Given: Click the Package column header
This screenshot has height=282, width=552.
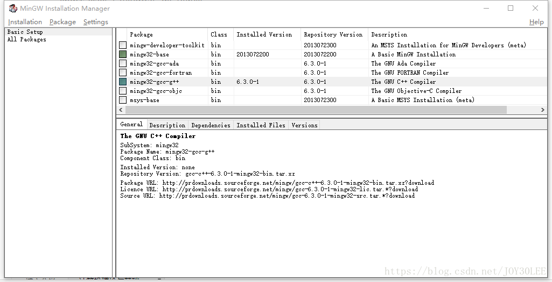Looking at the screenshot, I should (x=167, y=34).
